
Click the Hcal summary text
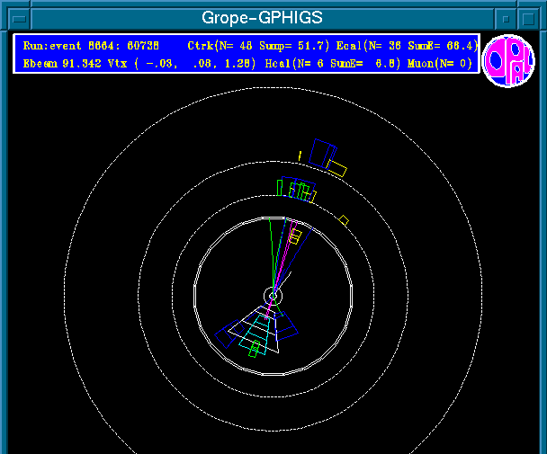point(316,63)
